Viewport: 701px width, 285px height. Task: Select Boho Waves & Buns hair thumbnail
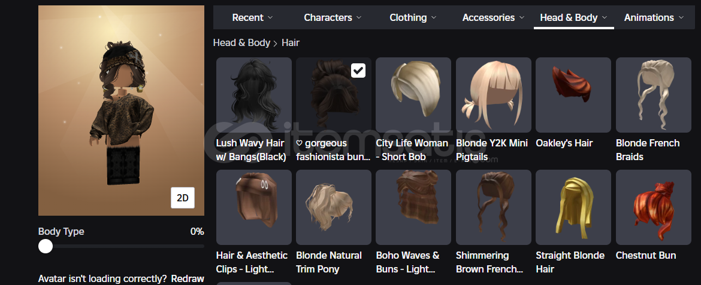coord(413,207)
